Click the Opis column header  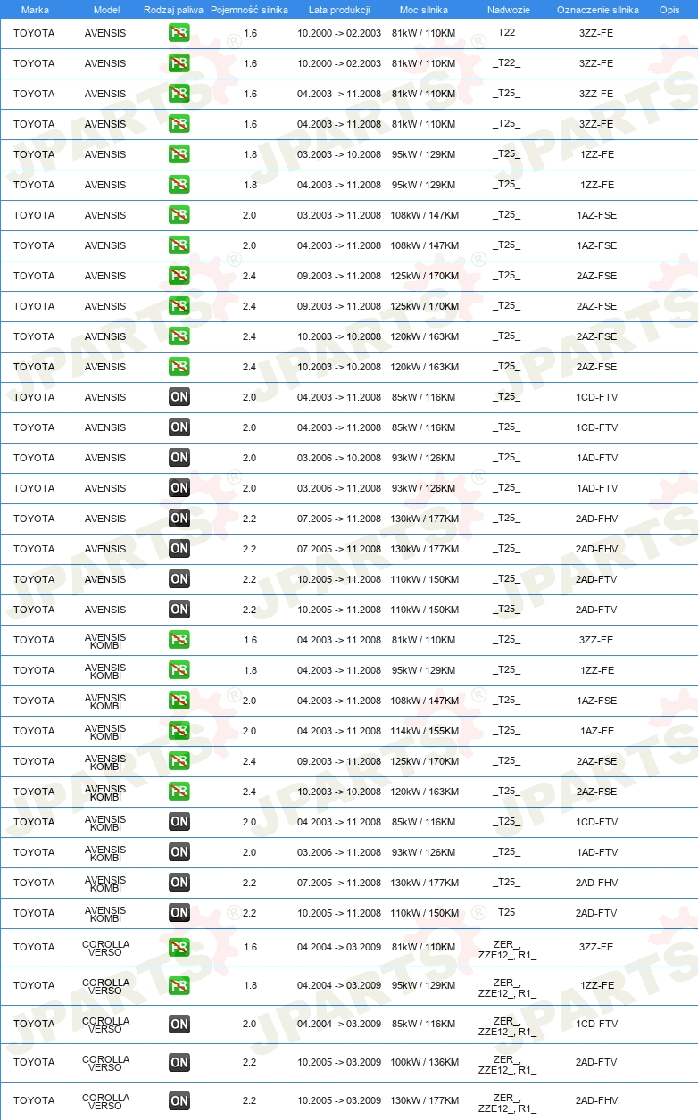[x=669, y=10]
